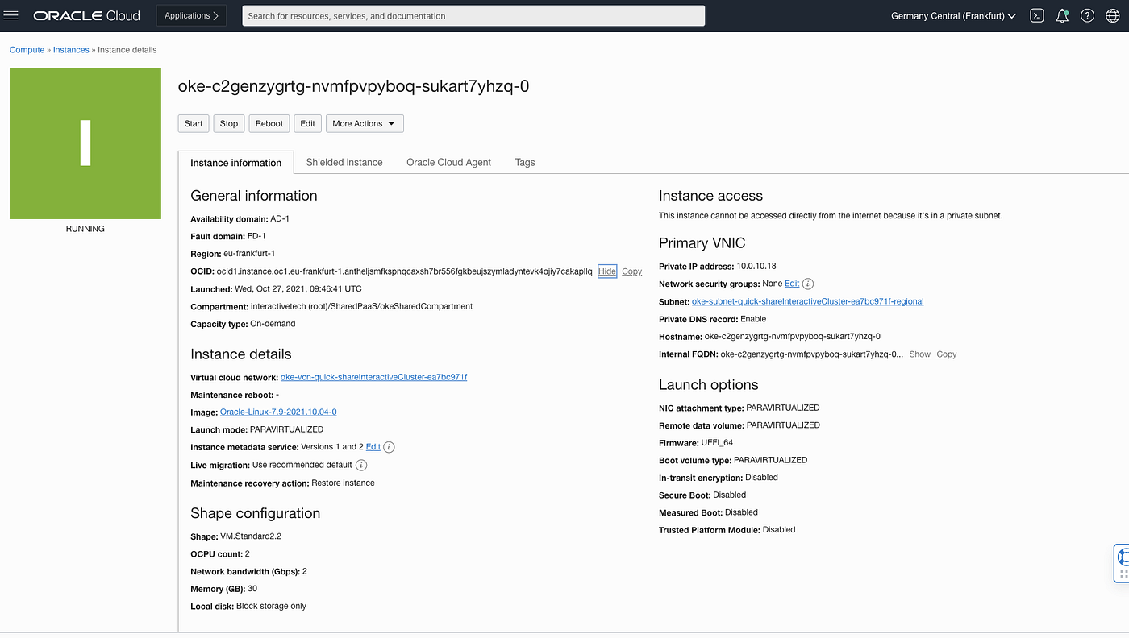Click the Start button
This screenshot has height=638, width=1129.
click(194, 123)
